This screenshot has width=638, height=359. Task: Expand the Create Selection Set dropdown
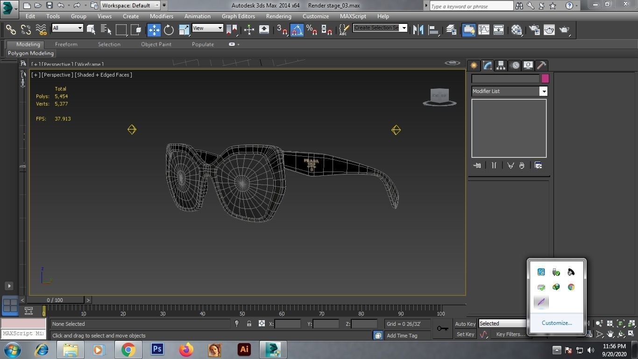[404, 28]
